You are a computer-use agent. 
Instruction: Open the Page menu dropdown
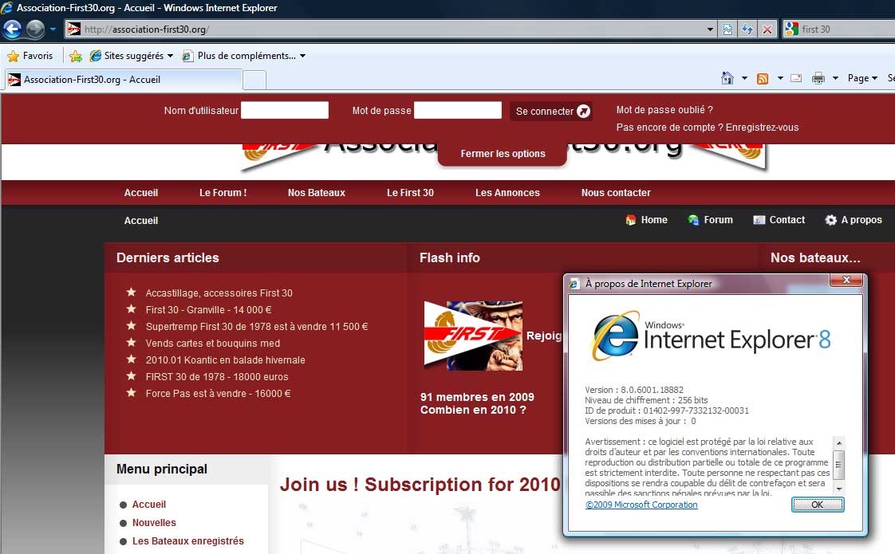[862, 78]
